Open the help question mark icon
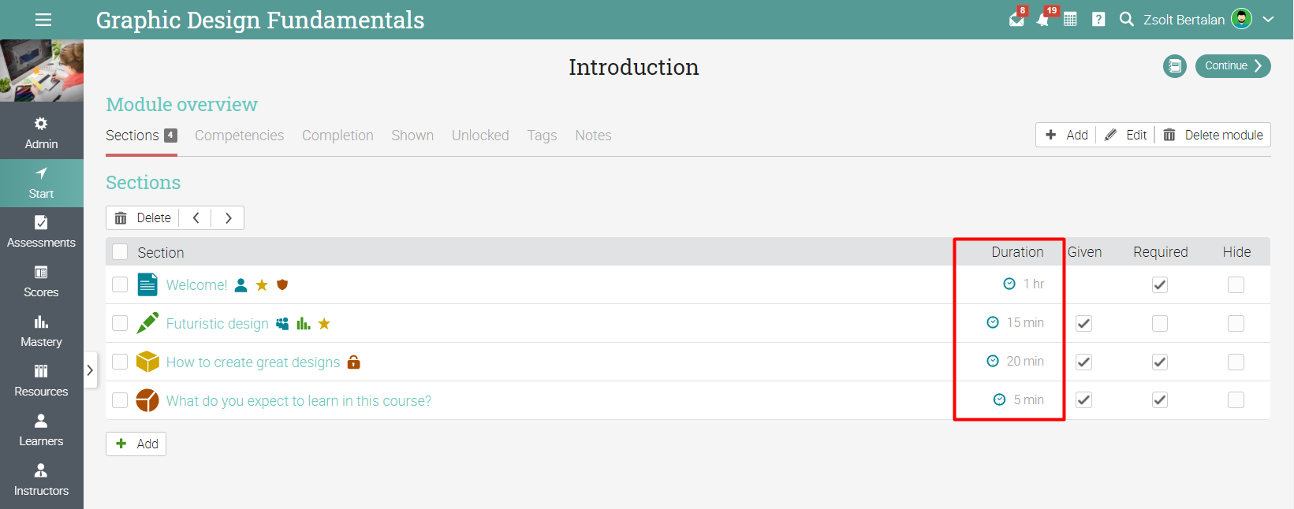Screen dimensions: 1294x509 coord(1098,19)
